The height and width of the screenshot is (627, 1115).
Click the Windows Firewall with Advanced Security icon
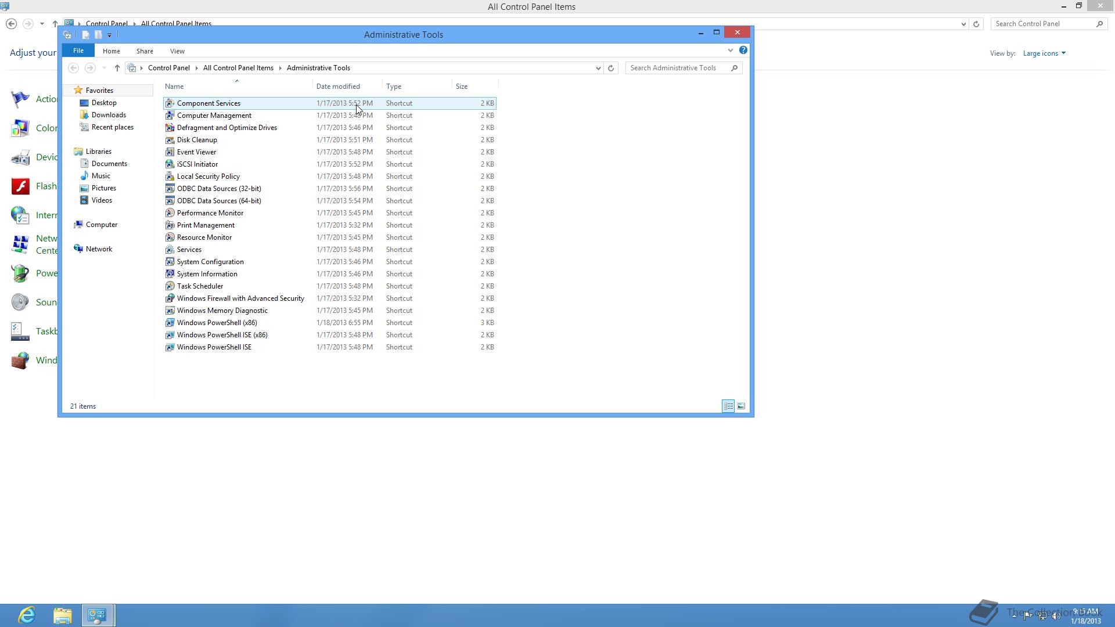[170, 298]
